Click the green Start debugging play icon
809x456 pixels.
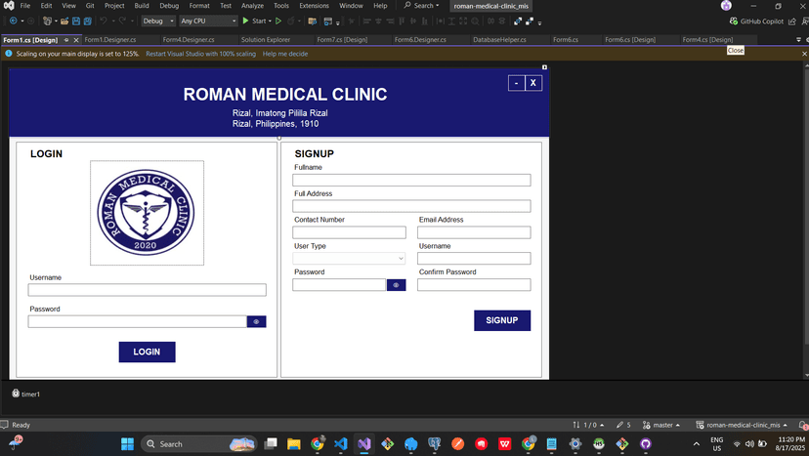[245, 21]
